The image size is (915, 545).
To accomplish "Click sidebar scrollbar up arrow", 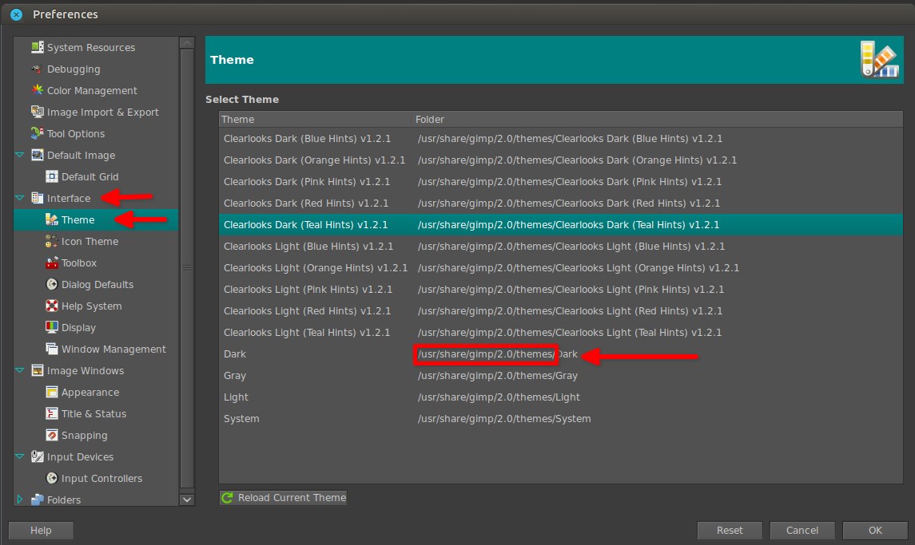I will click(187, 43).
